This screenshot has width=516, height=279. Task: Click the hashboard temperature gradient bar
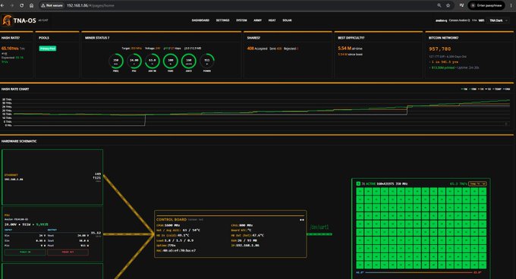pyautogui.click(x=419, y=272)
